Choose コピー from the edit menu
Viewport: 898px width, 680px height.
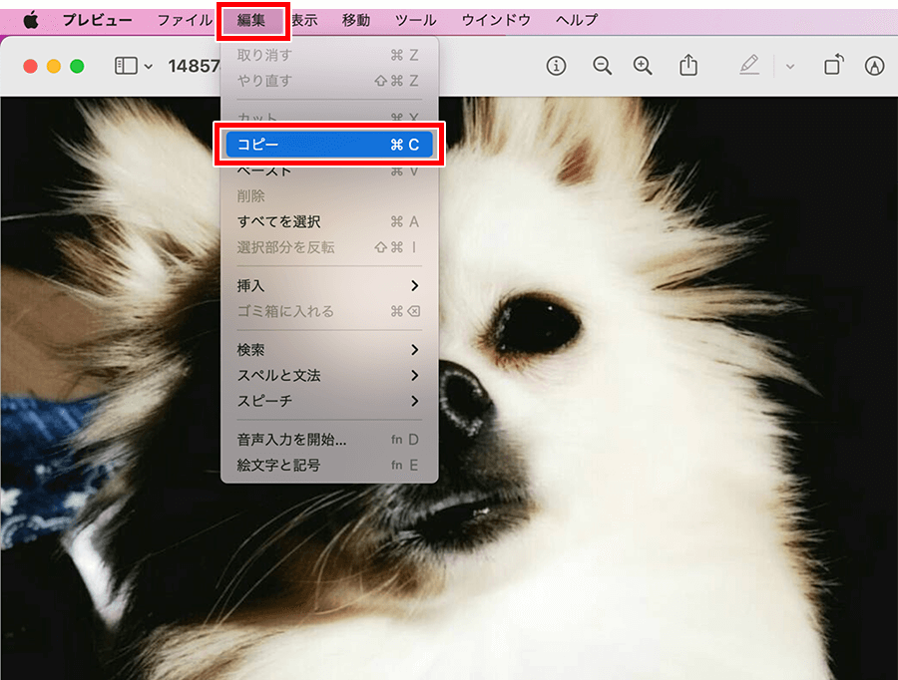(329, 145)
